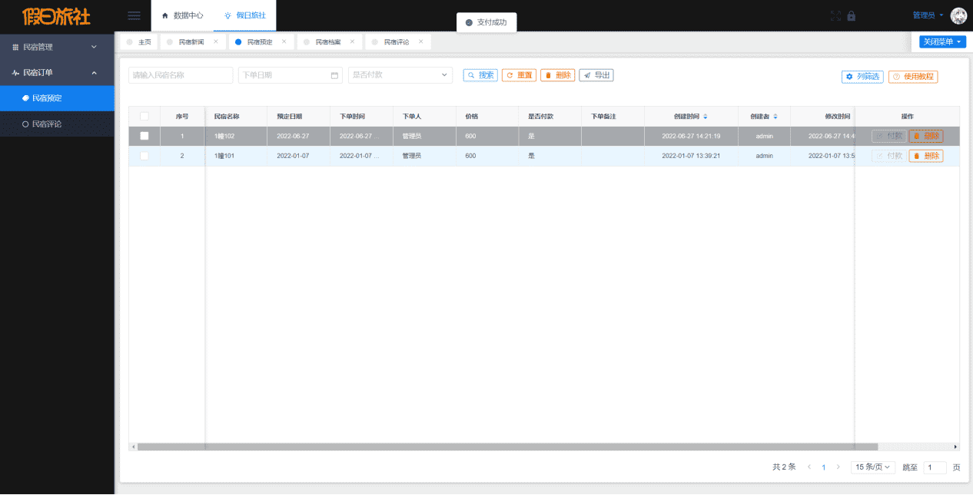Open the 是否付款 dropdown
Screen dimensions: 973x495
(400, 75)
